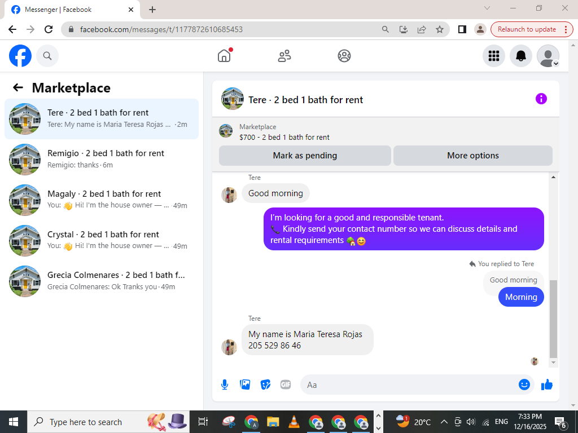Click the browser forward button
The image size is (578, 433).
pyautogui.click(x=30, y=29)
